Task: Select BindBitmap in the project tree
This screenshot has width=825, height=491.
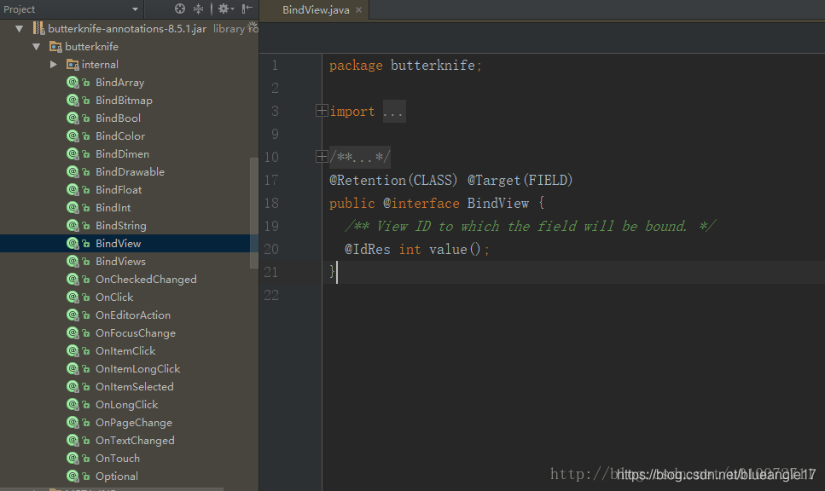Action: tap(125, 101)
